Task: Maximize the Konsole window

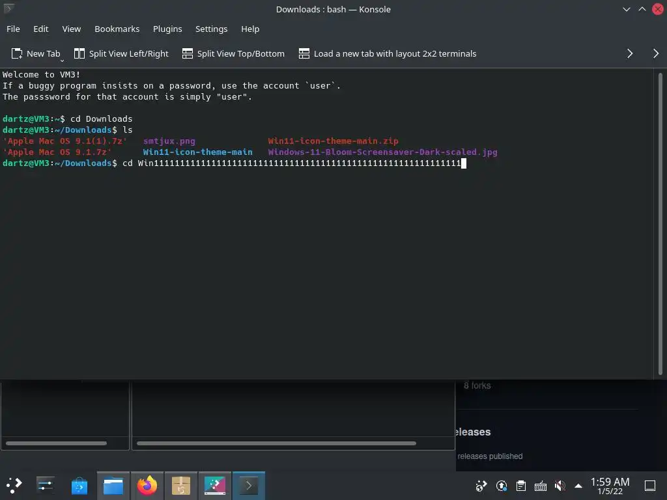Action: [642, 9]
